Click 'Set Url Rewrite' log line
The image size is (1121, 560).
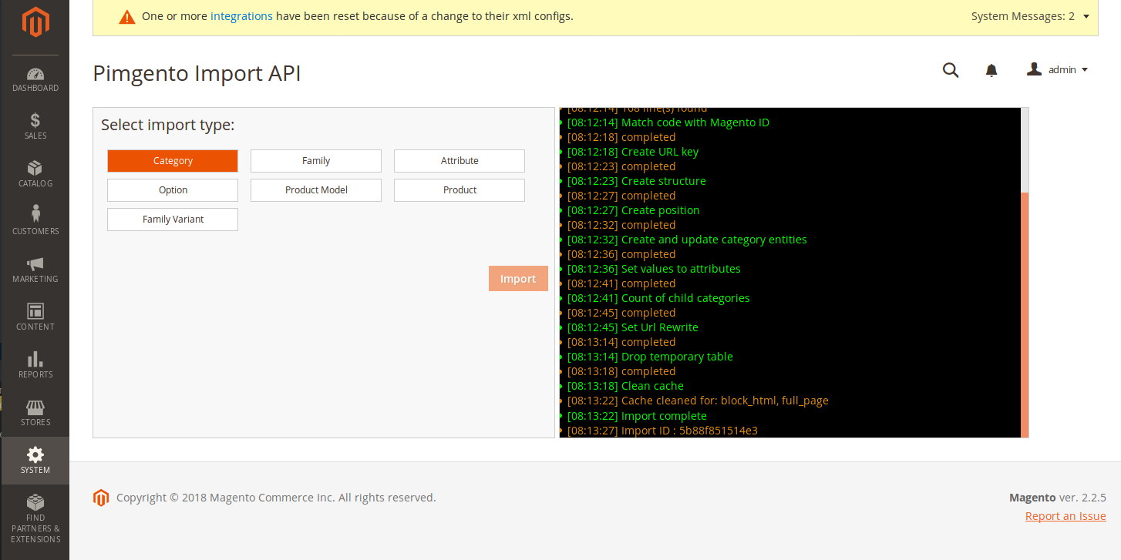632,327
